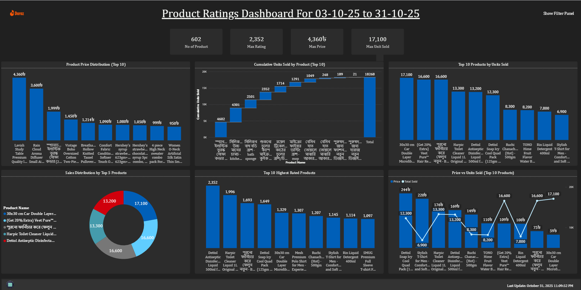Click the Max Price 4,360৳ card

(x=317, y=42)
